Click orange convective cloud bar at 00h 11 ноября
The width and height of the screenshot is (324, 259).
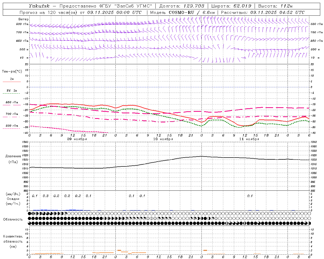point(205,250)
